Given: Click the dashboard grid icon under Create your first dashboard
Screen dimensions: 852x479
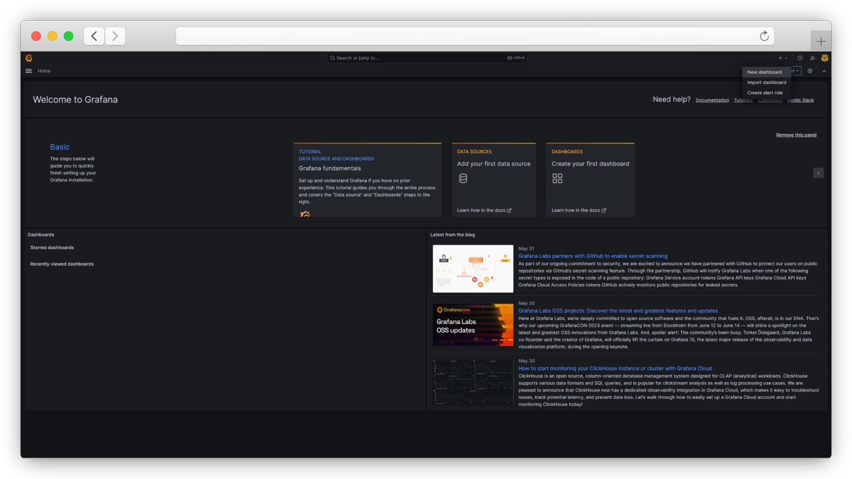Looking at the screenshot, I should (557, 178).
